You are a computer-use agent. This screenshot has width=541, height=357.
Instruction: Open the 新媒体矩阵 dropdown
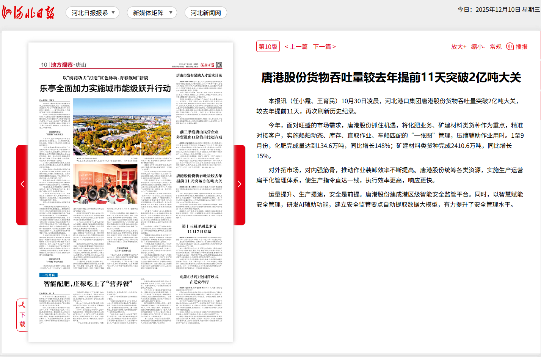tap(152, 13)
